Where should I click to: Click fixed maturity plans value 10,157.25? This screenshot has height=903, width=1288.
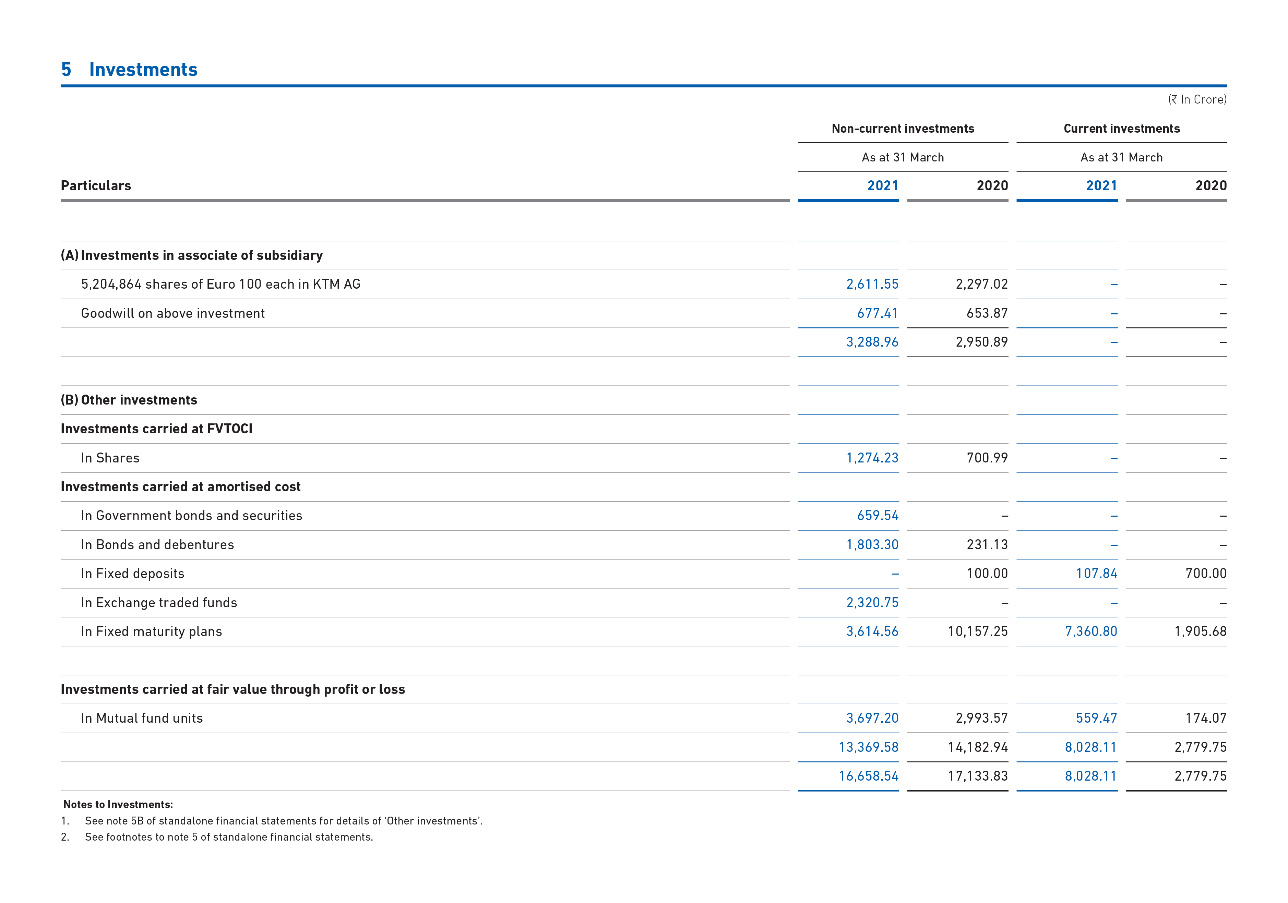pyautogui.click(x=978, y=631)
